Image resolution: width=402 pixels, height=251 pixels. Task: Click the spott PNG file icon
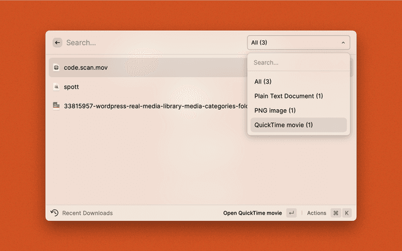(x=57, y=87)
